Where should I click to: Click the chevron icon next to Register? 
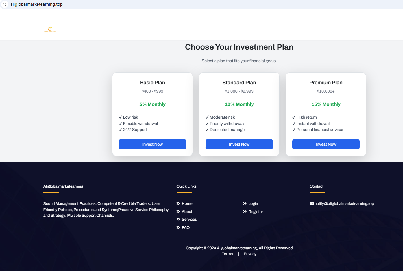pos(245,212)
